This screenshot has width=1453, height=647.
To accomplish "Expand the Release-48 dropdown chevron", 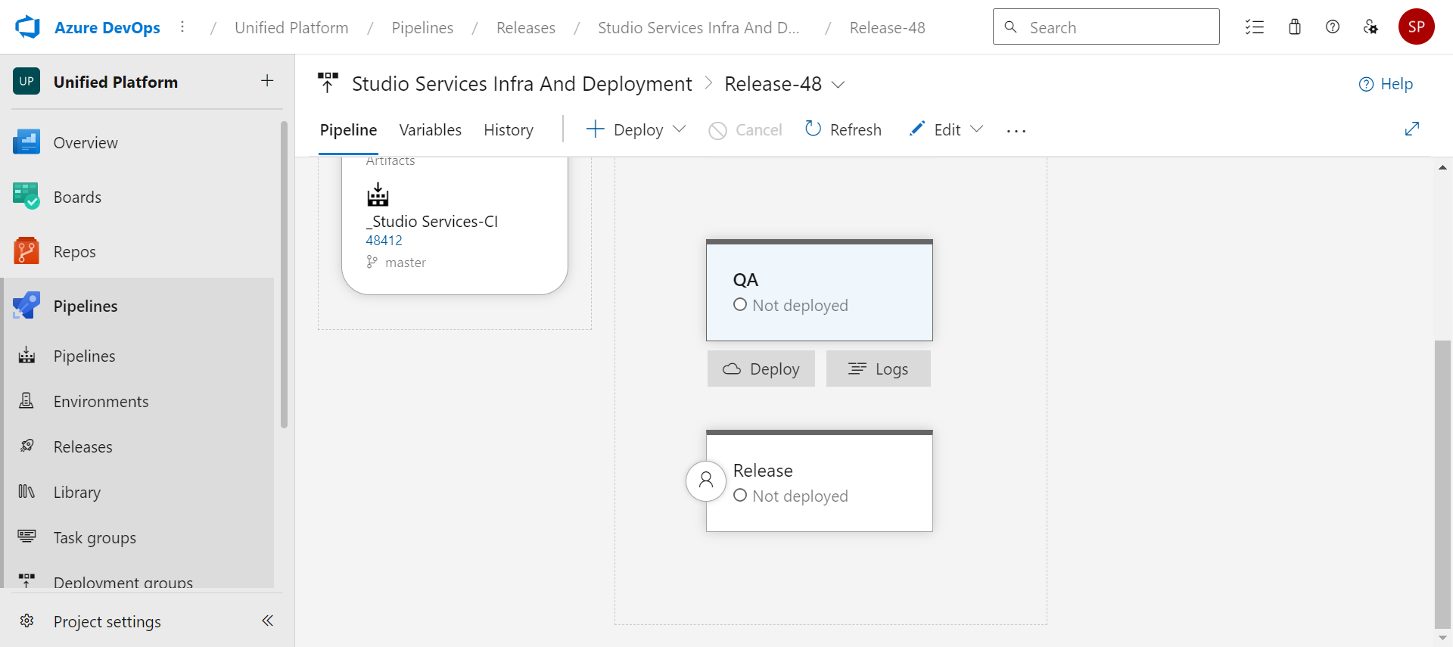I will (838, 84).
